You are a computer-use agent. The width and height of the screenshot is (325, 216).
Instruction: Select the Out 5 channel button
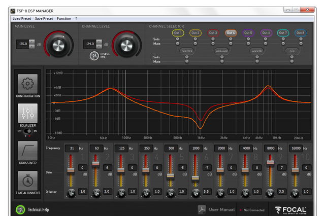click(248, 32)
